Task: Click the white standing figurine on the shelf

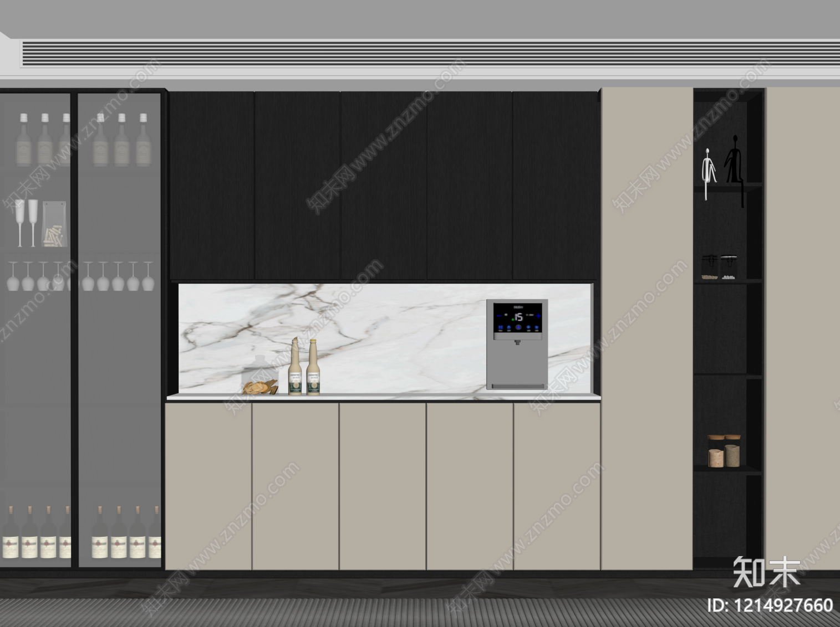Action: [708, 174]
